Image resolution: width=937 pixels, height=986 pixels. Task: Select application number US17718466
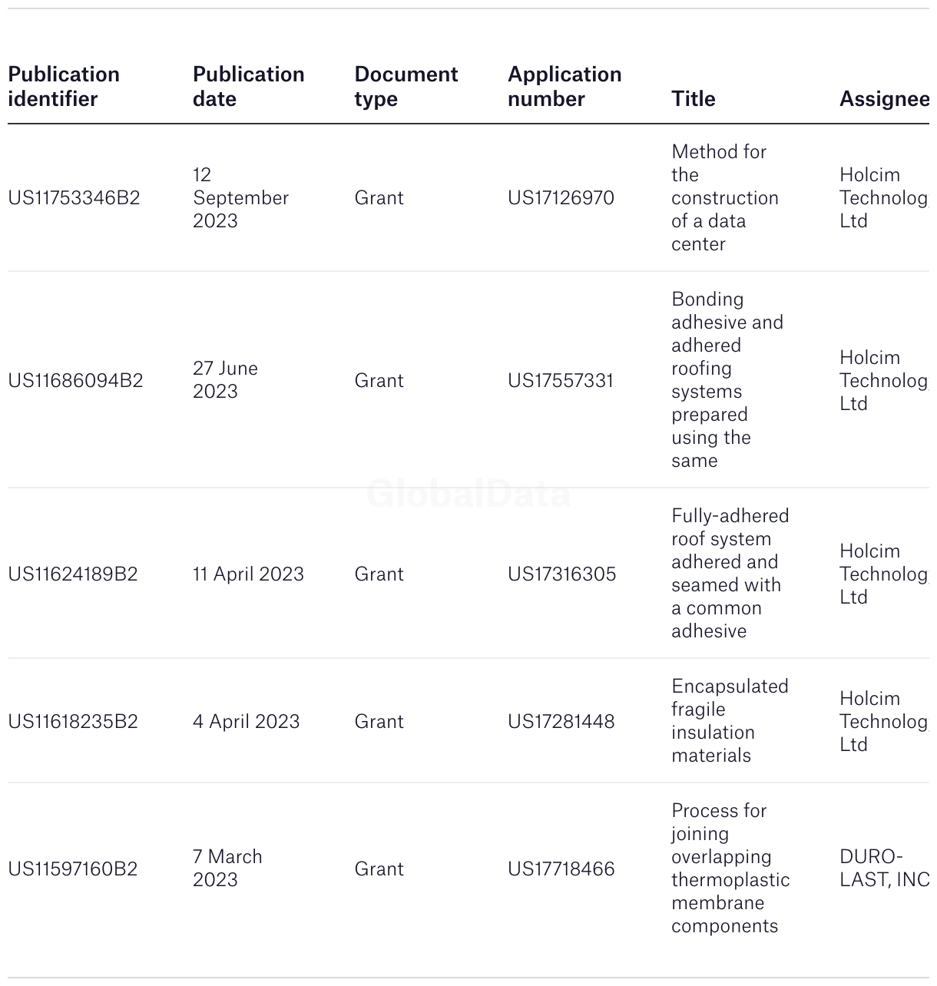click(x=561, y=869)
